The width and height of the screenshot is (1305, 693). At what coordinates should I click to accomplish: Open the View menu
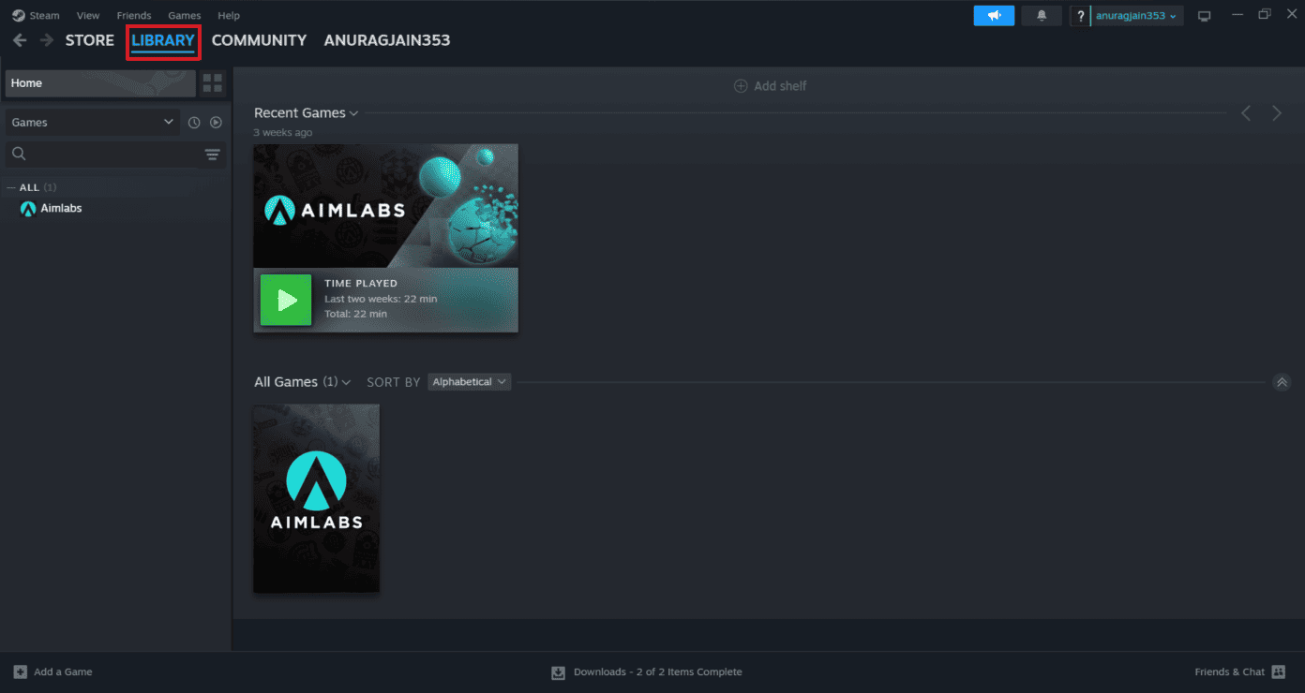pos(87,15)
